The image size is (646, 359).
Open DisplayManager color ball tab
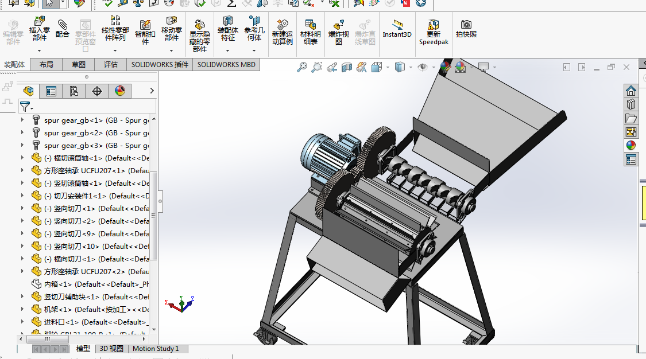120,91
